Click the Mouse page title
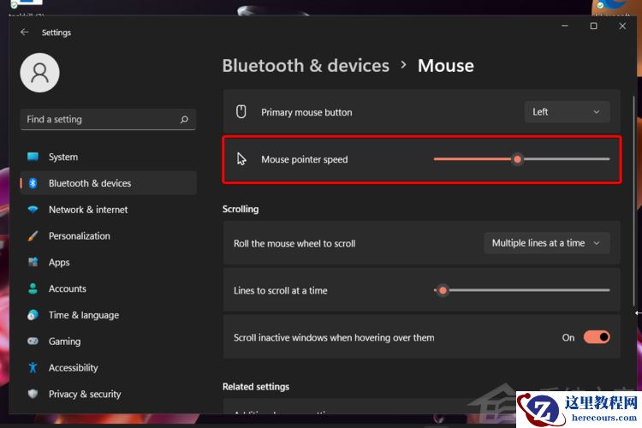Image resolution: width=642 pixels, height=428 pixels. point(446,66)
